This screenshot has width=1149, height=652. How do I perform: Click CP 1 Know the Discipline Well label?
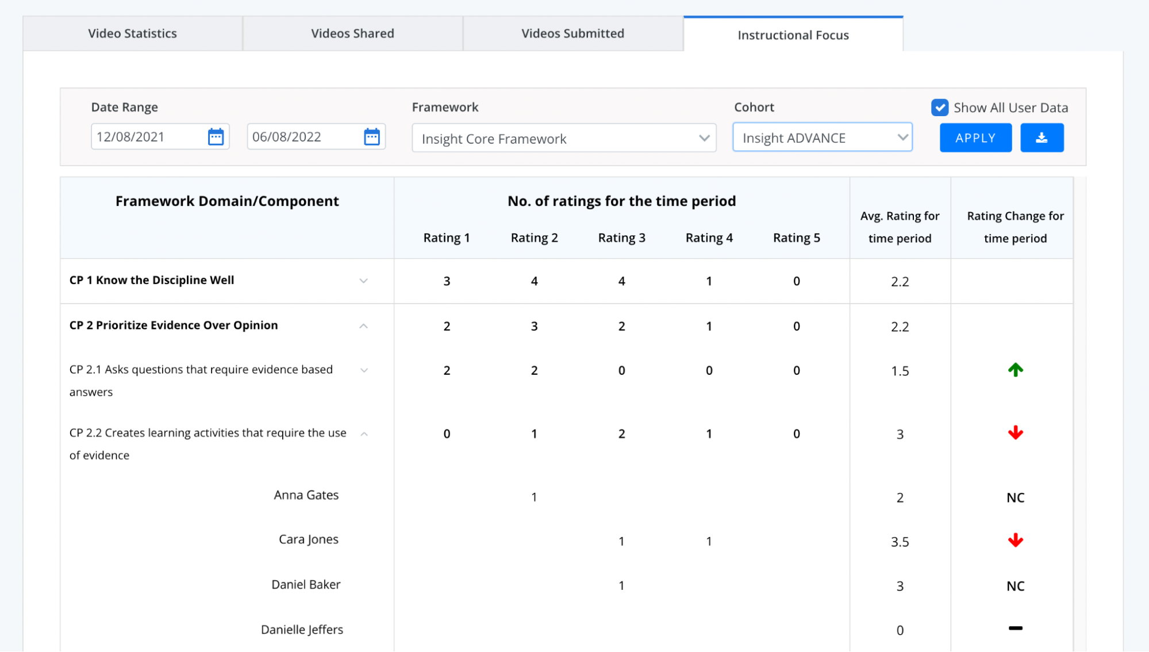coord(152,280)
